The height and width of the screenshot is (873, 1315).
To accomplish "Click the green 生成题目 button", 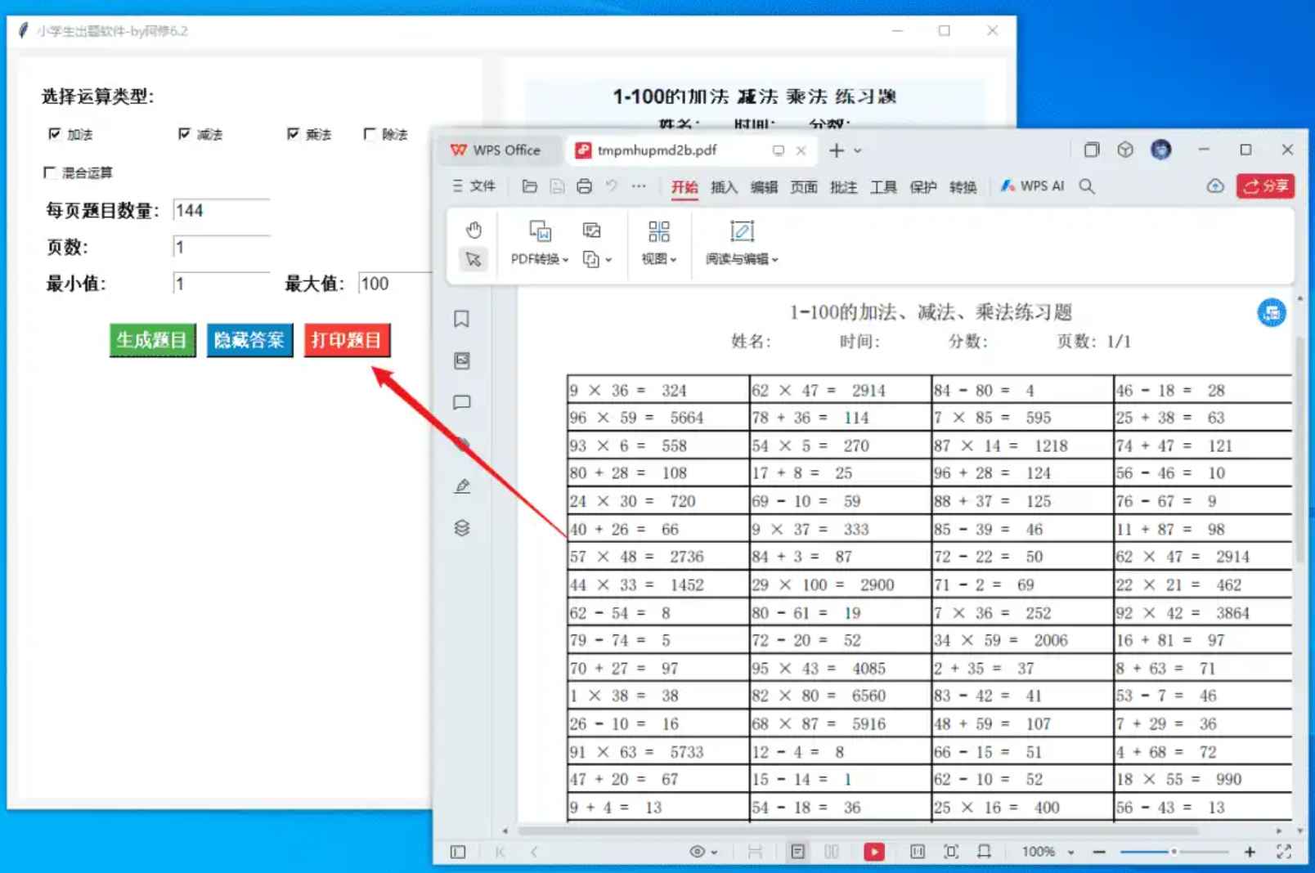I will (152, 340).
